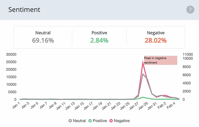199x127 pixels.
Task: Click the Sentiment panel title
Action: click(x=24, y=10)
